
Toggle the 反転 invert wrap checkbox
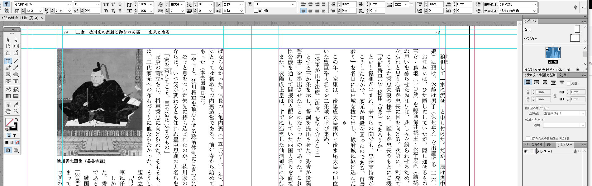pos(569,83)
